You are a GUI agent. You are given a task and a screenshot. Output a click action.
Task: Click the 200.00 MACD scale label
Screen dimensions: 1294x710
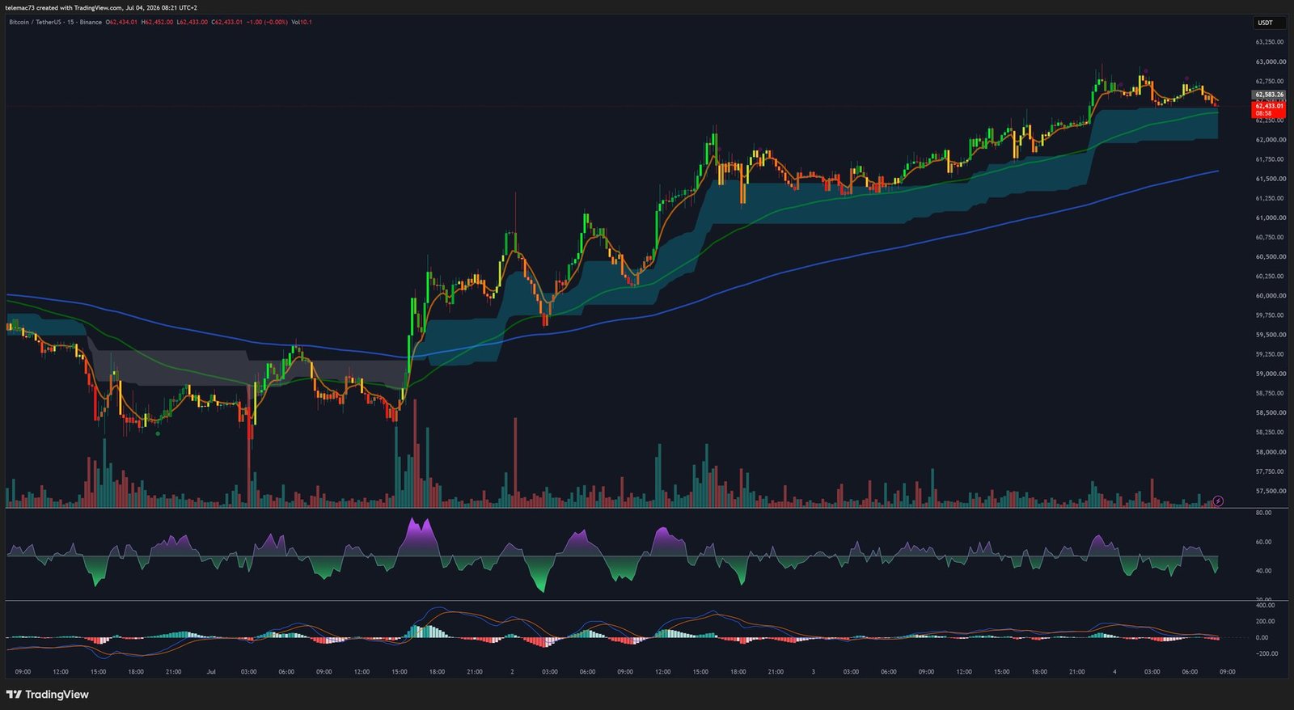(1267, 621)
